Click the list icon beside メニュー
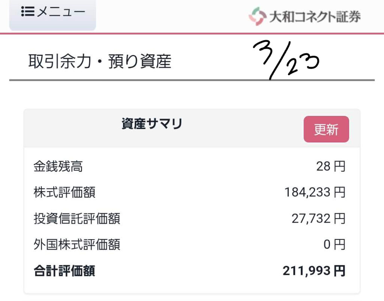This screenshot has width=384, height=301. pyautogui.click(x=28, y=12)
